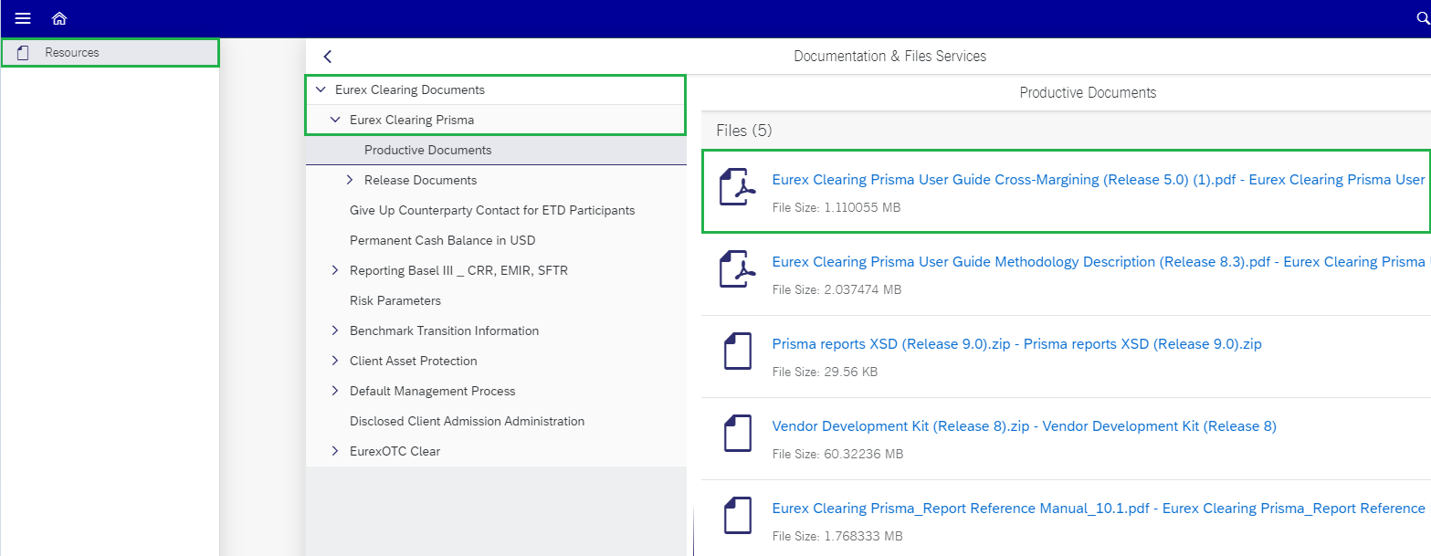The height and width of the screenshot is (556, 1431).
Task: Select Resources in the left sidebar
Action: (72, 53)
